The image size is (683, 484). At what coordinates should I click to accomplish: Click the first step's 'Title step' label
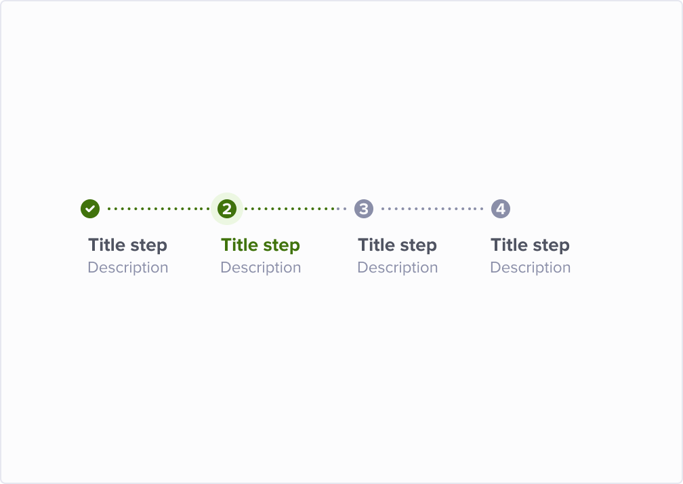(x=127, y=245)
